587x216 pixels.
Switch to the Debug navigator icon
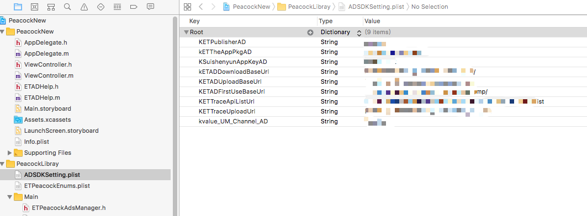pyautogui.click(x=117, y=7)
